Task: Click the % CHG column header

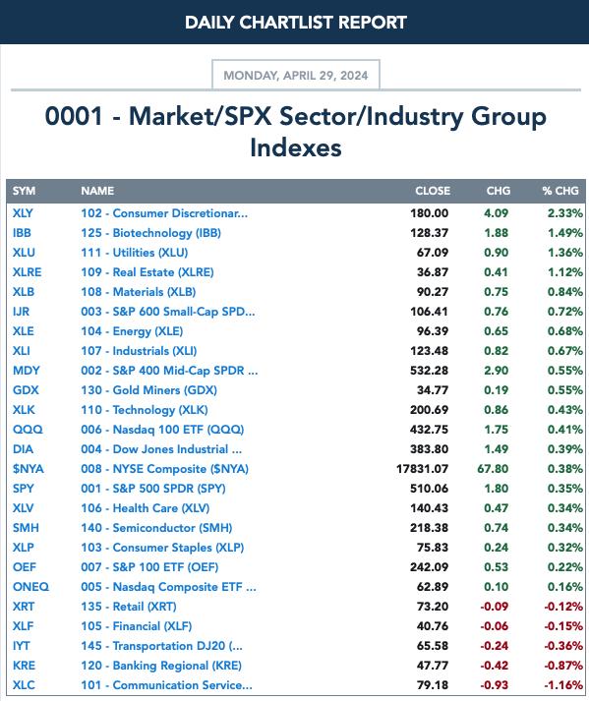Action: coord(560,191)
